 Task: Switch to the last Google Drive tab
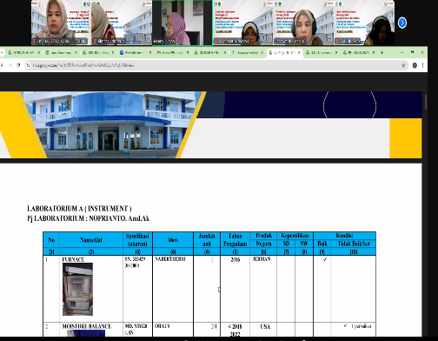pos(359,52)
